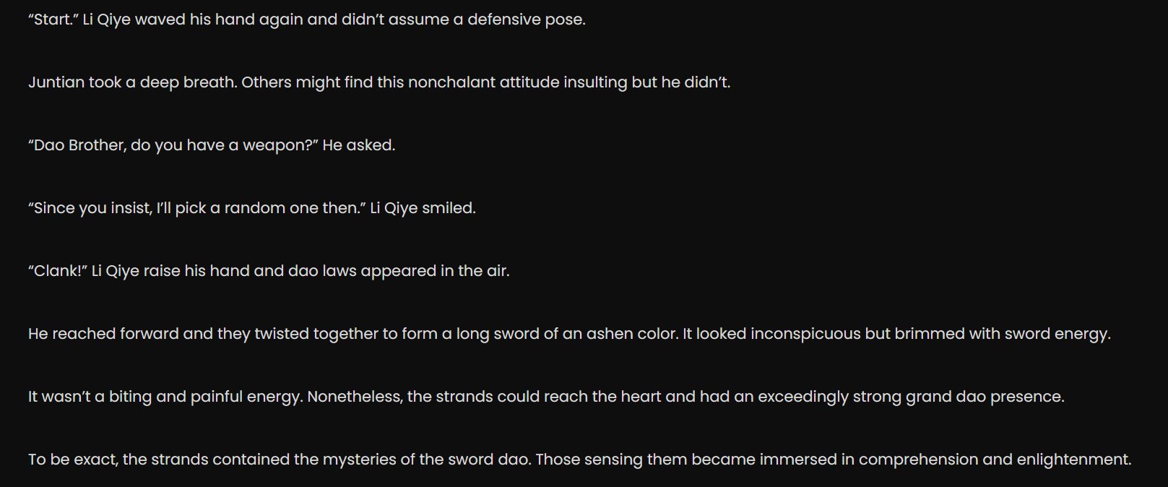This screenshot has height=487, width=1168.
Task: Click the phrase "long sword of an ashen color"
Action: [x=566, y=334]
